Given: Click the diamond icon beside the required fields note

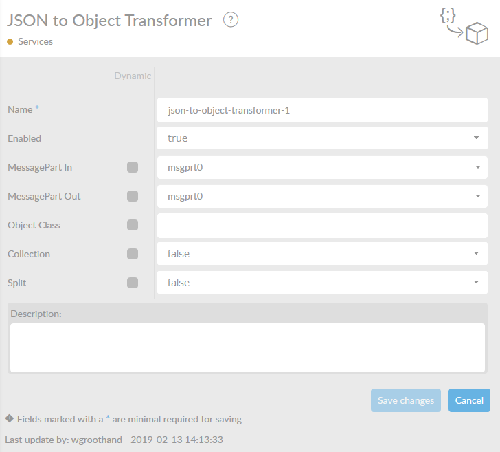Looking at the screenshot, I should coord(10,418).
